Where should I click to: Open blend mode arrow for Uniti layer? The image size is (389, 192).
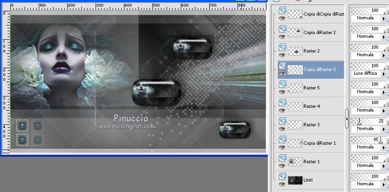pos(383,184)
